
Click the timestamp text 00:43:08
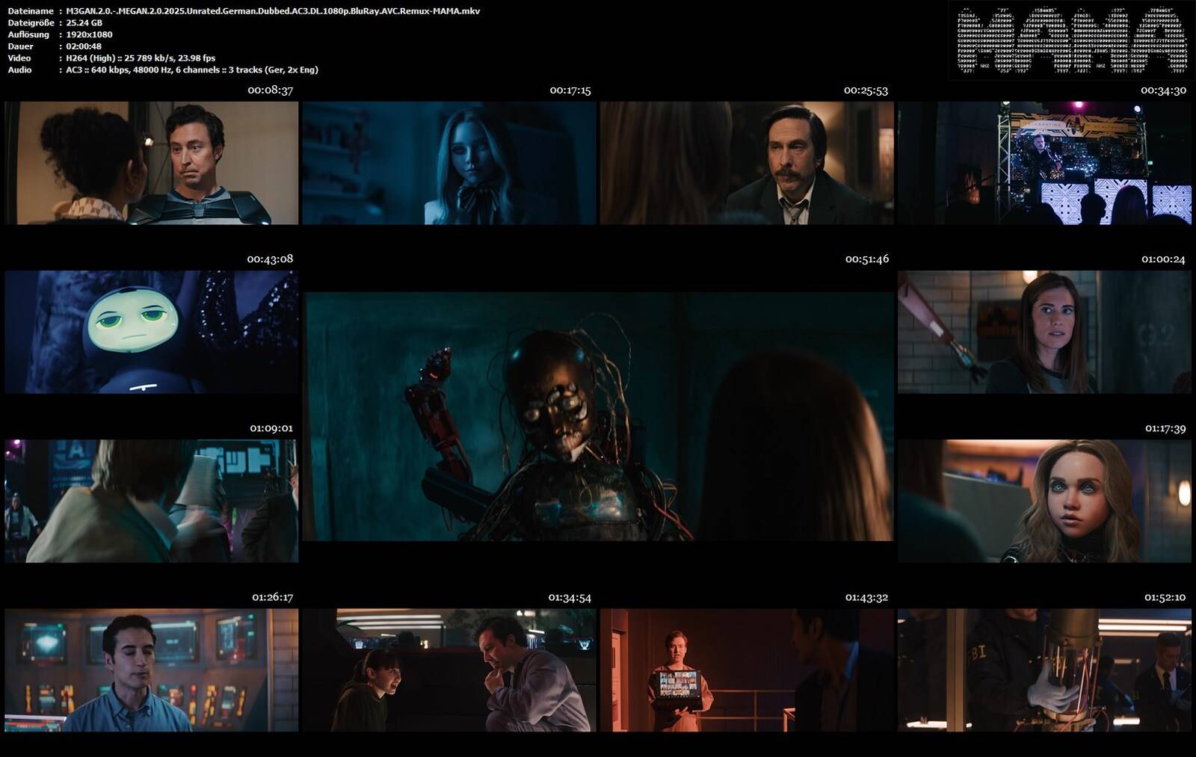coord(270,259)
